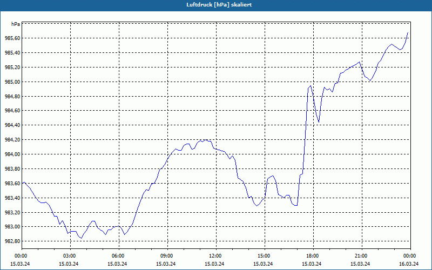Select the 00:00 label above 15.03.24
432x270 pixels.
(x=22, y=256)
